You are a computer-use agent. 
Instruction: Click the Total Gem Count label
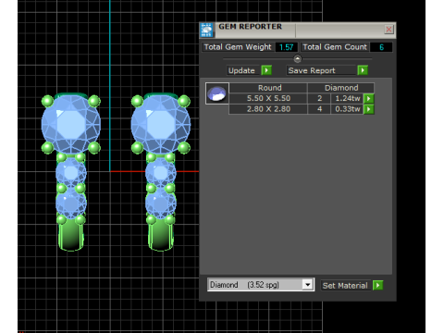click(335, 47)
